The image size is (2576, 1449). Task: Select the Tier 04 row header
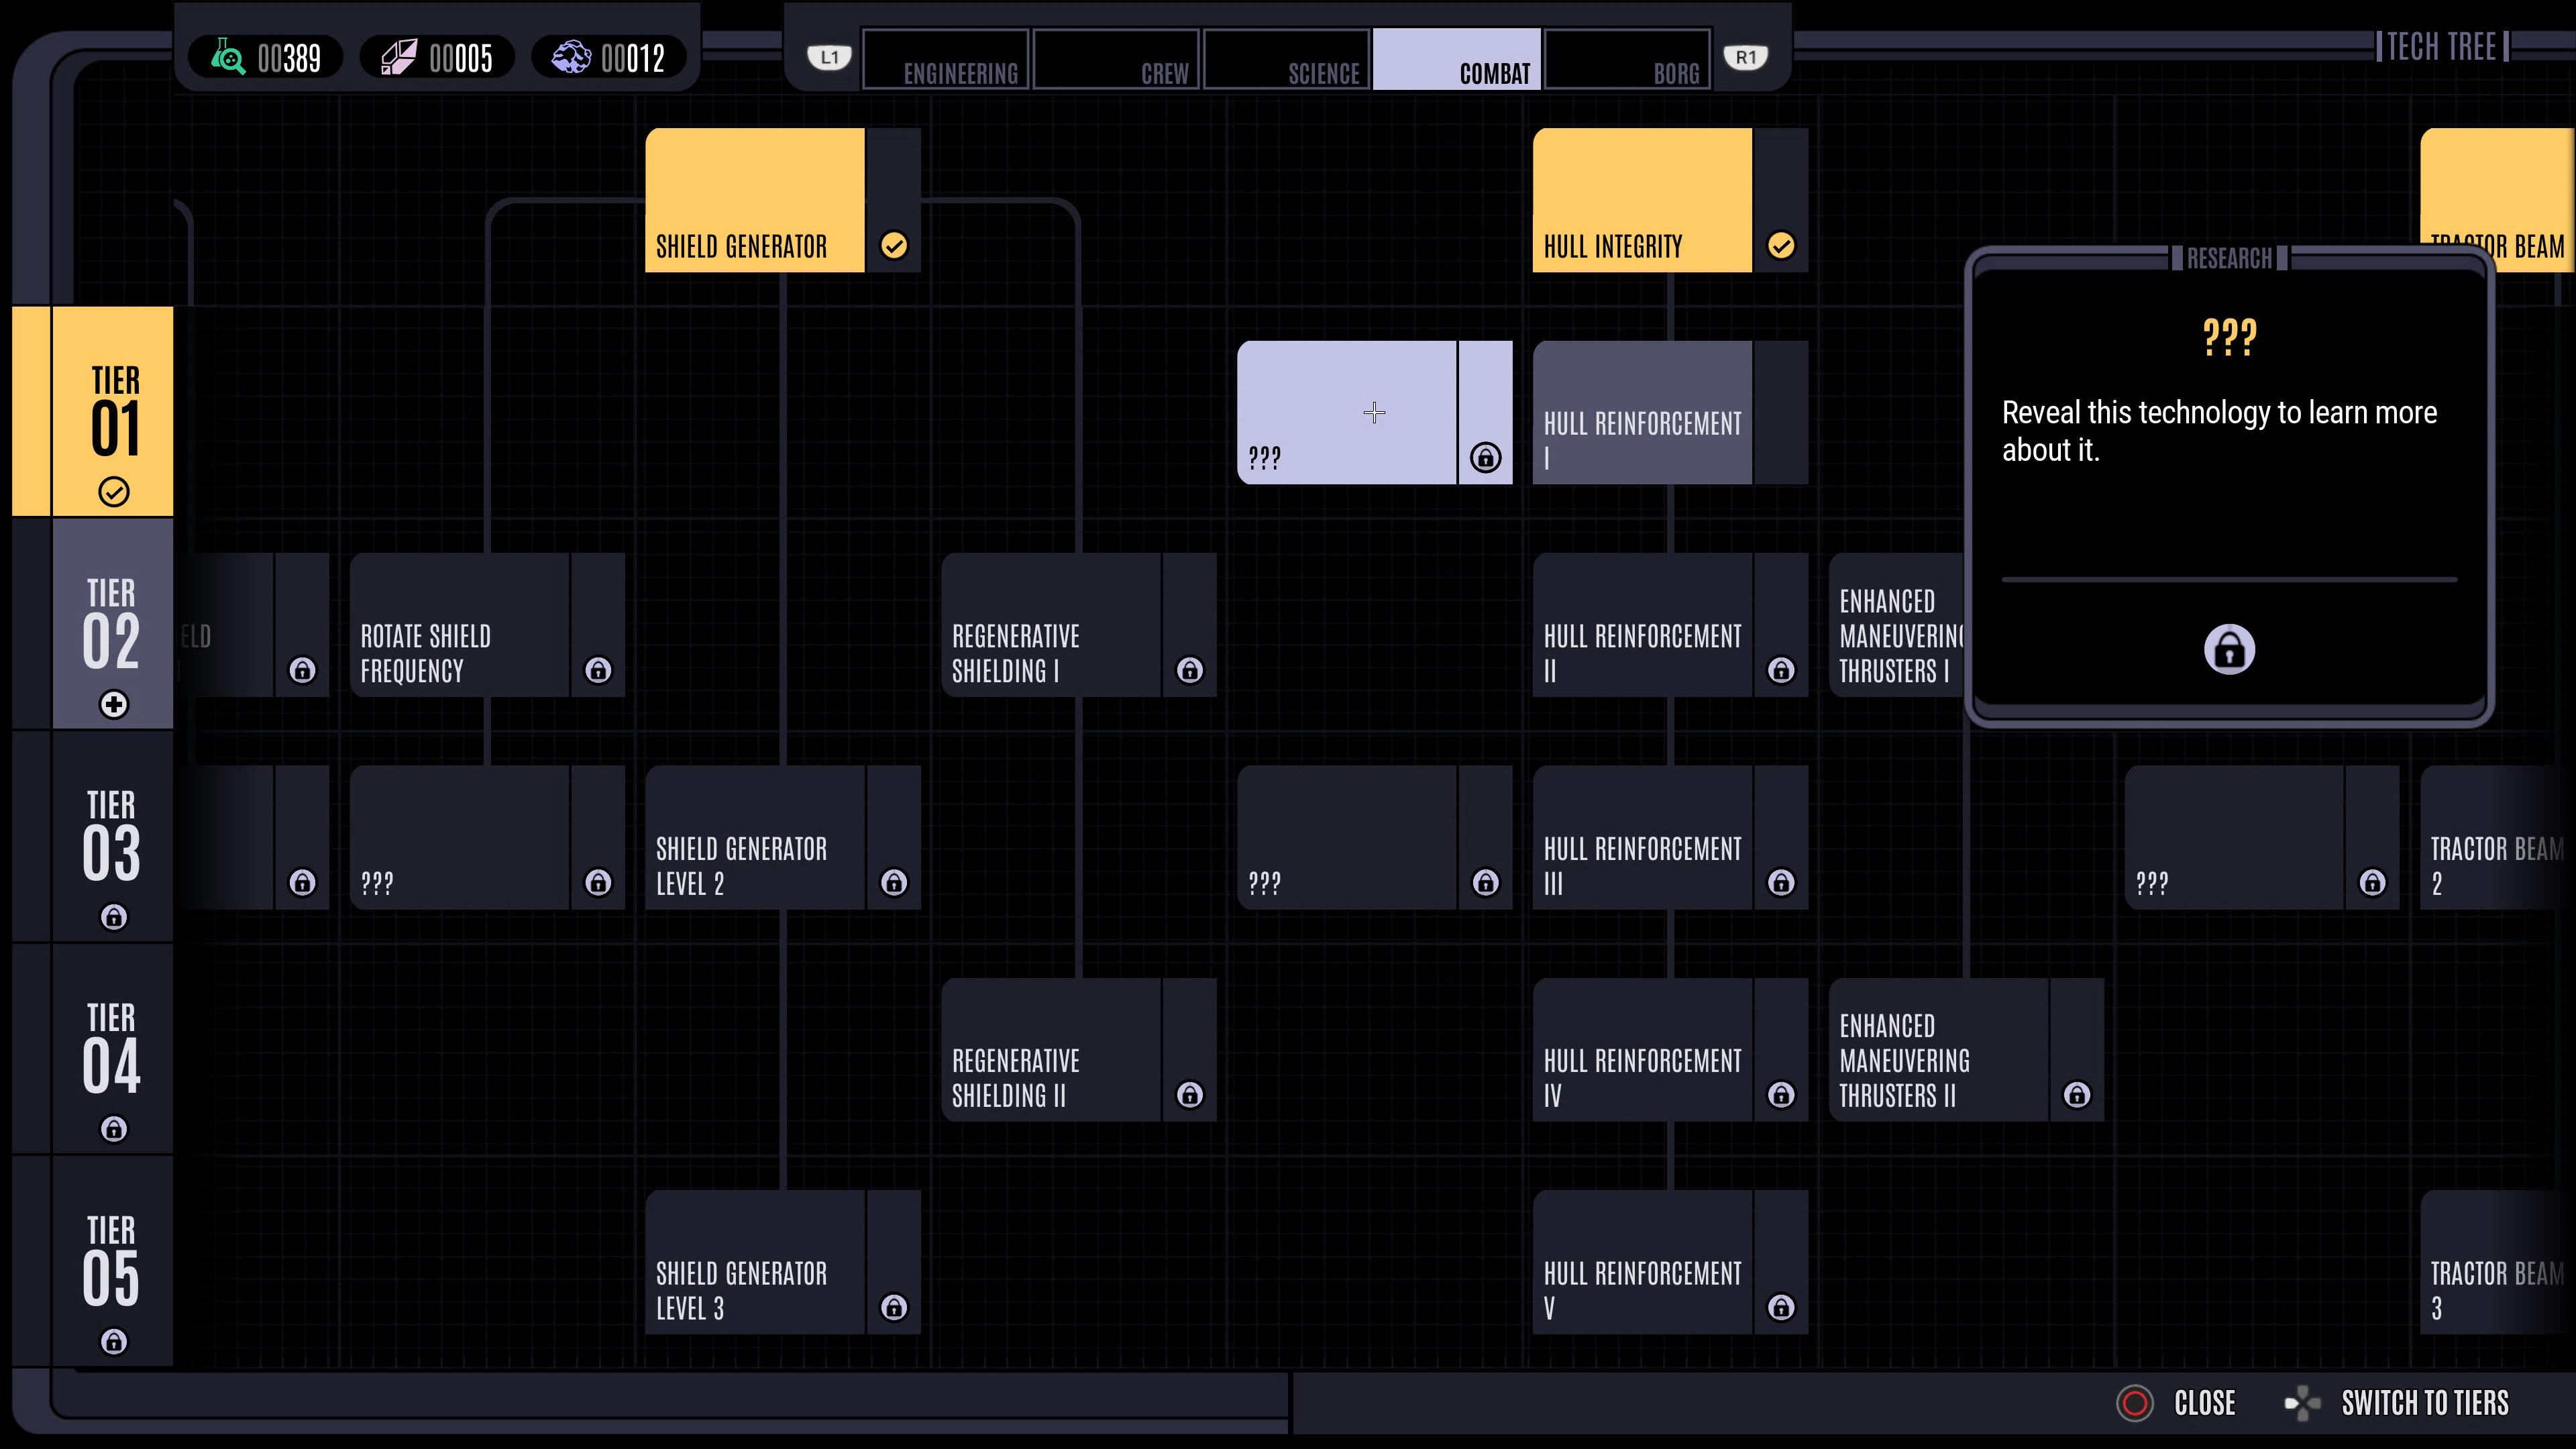[x=111, y=1050]
